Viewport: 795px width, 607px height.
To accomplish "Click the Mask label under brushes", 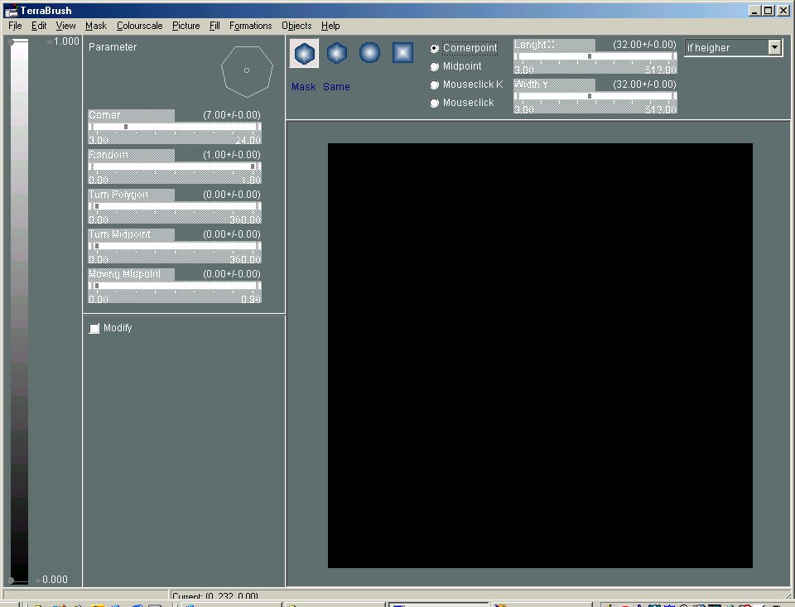I will tap(303, 87).
